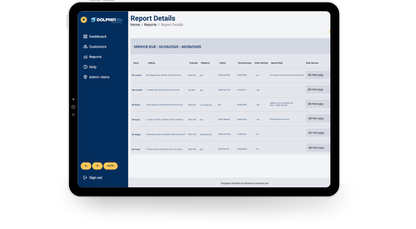Click Mr Avery's mobile number
This screenshot has height=229, width=416.
[x=224, y=119]
